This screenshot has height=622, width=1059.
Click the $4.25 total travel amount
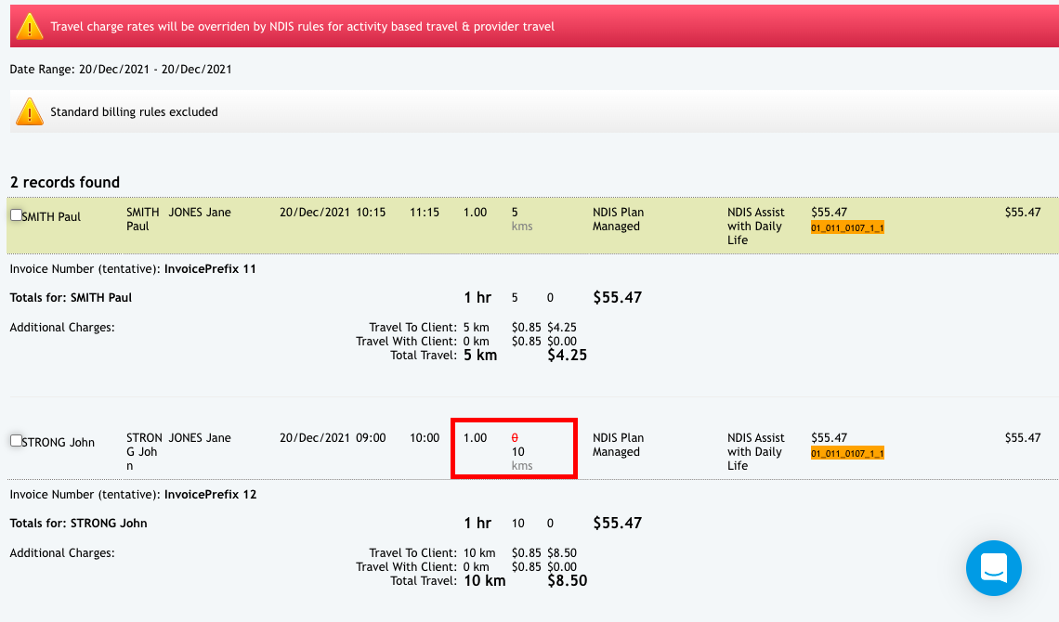point(567,356)
